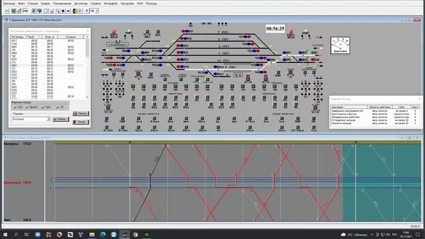Click the blue plus zoom-in icon
This screenshot has width=425, height=239.
63,11
